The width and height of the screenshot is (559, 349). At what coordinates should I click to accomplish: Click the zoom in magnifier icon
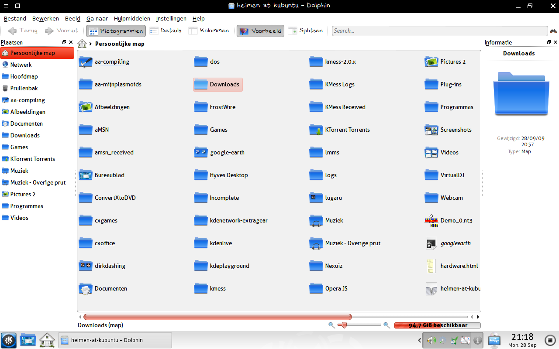tap(386, 325)
